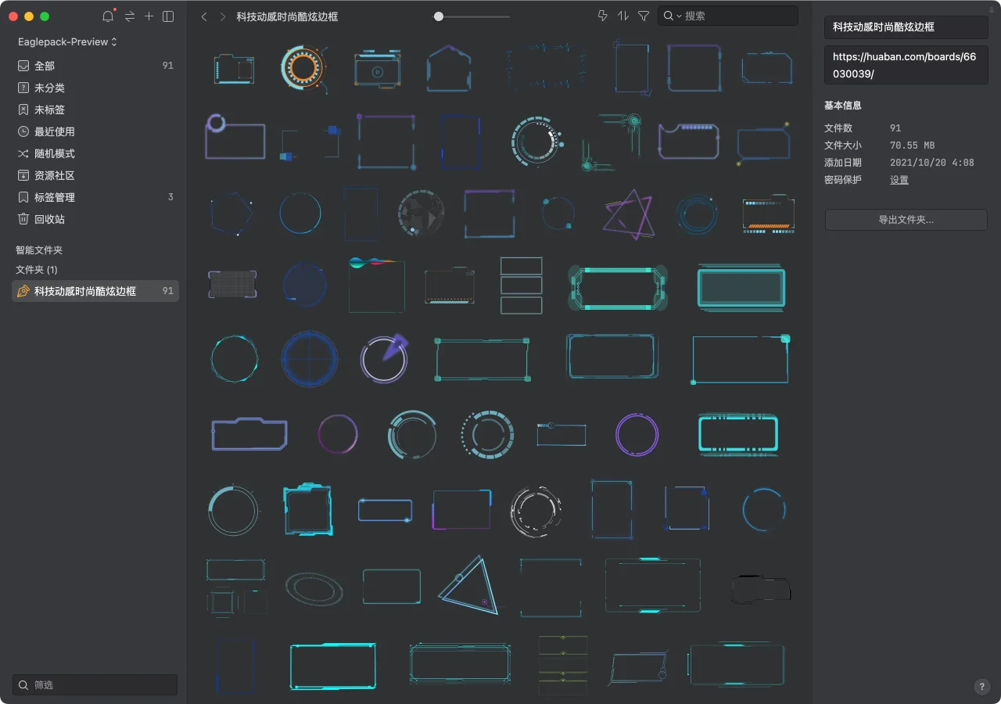Open the notifications bell icon
The height and width of the screenshot is (704, 1001).
pos(108,16)
